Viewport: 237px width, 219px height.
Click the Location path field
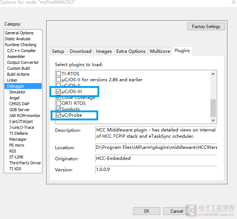point(156,147)
